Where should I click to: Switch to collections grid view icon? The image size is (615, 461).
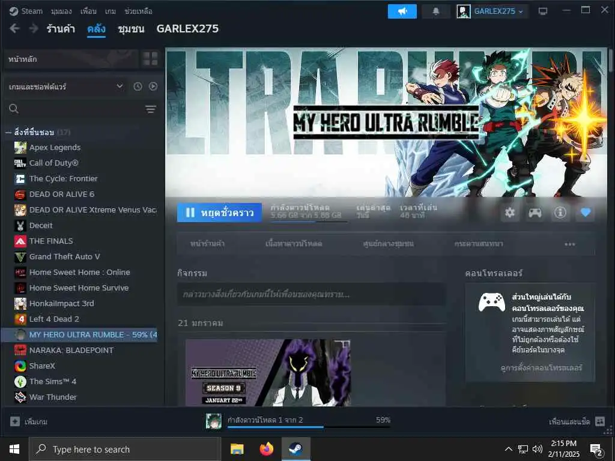click(x=150, y=59)
